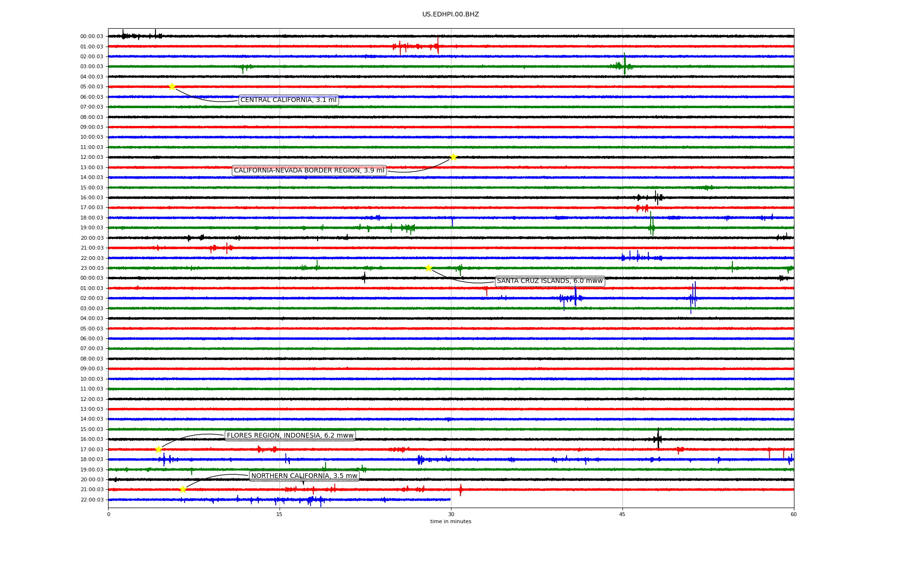Click the 15 minute x-axis tick label
The height and width of the screenshot is (564, 902).
[x=280, y=514]
